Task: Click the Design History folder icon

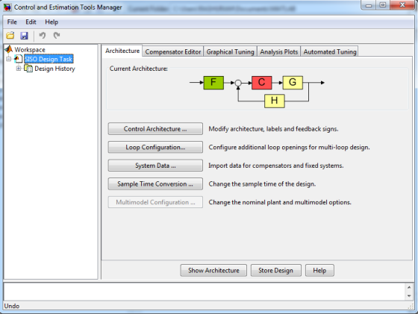Action: pos(28,69)
